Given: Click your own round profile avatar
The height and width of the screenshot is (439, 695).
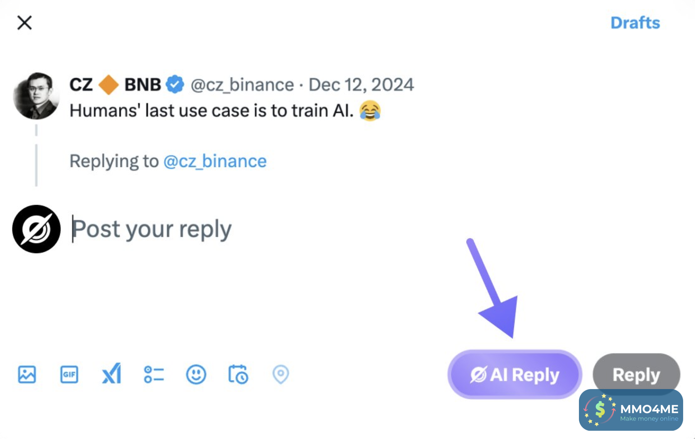Looking at the screenshot, I should 36,229.
